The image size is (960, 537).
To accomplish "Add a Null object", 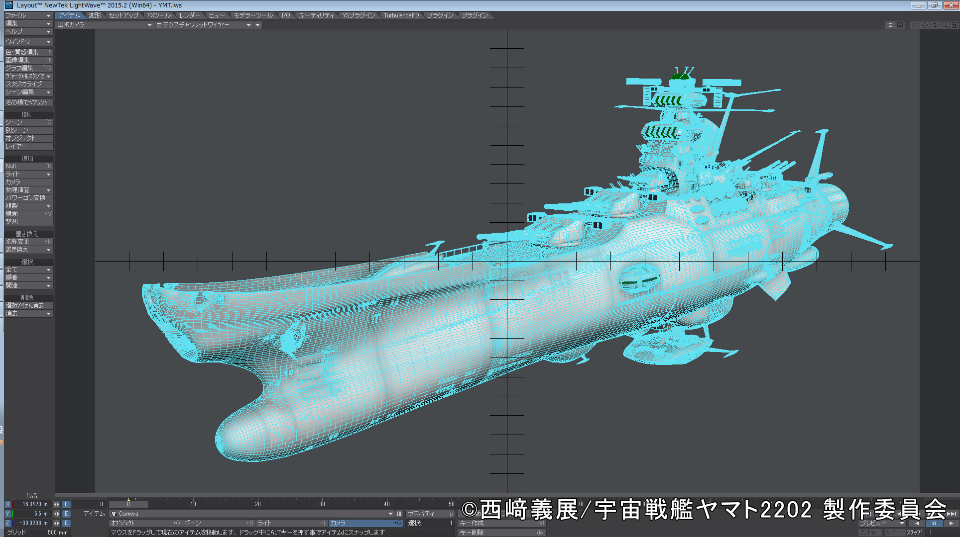I will click(28, 166).
